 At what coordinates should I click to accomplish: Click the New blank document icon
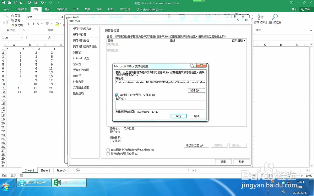tap(16, 3)
